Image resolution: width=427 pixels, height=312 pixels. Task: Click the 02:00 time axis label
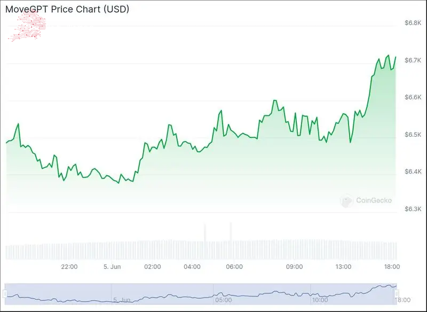[153, 267]
